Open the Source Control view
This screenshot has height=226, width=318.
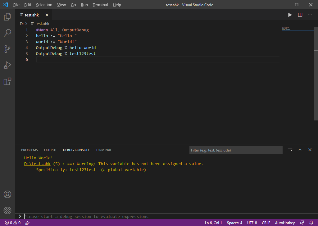(7, 49)
